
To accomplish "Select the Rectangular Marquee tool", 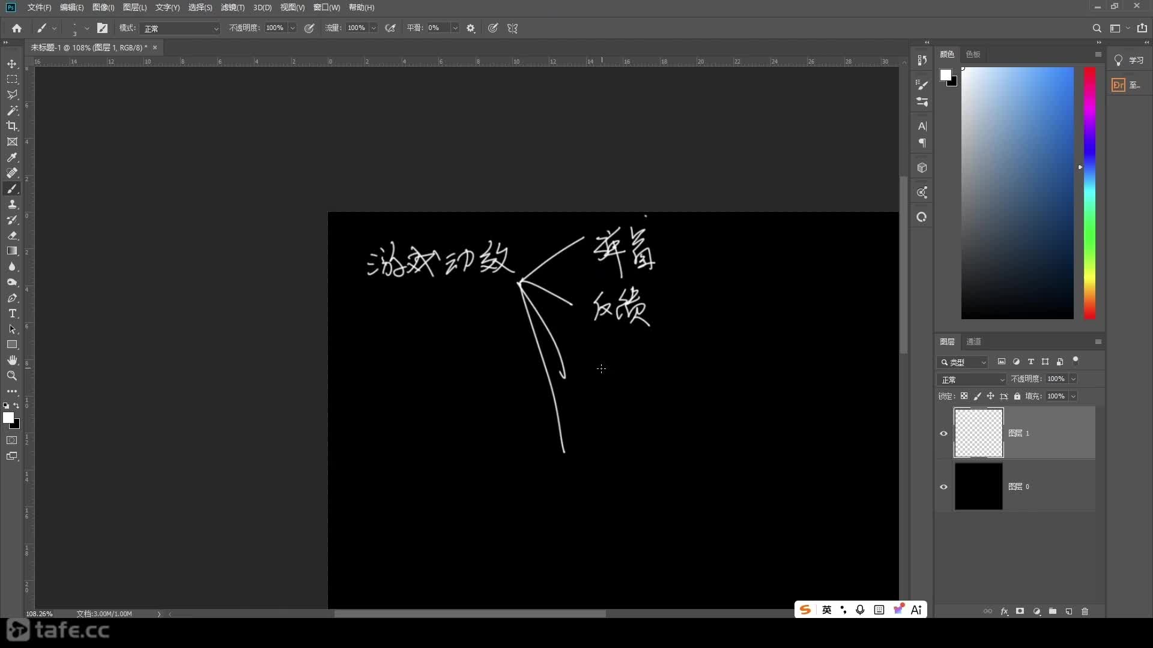I will pos(12,79).
